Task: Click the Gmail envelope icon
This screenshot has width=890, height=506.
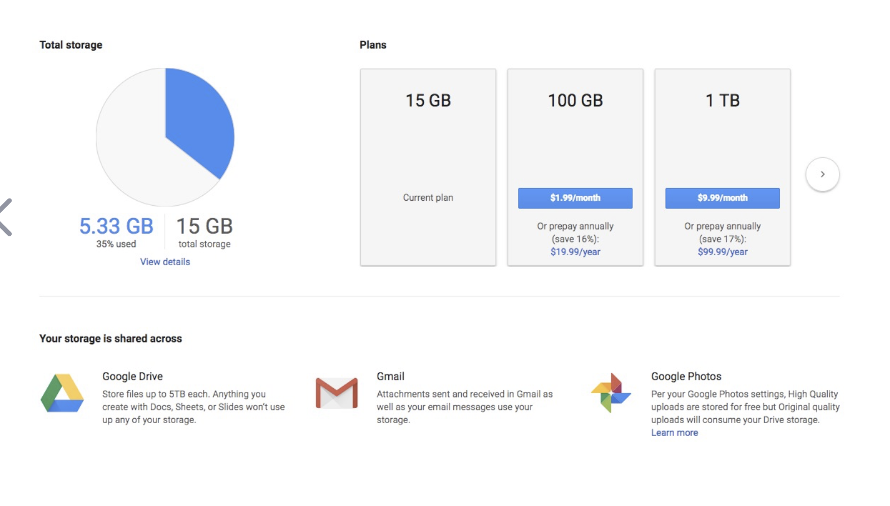Action: coord(337,393)
